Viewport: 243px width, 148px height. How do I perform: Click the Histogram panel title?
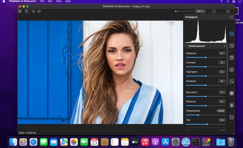(191, 17)
